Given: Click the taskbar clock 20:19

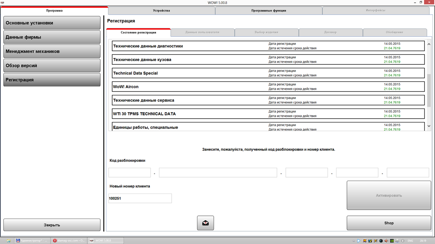Looking at the screenshot, I should pos(423,241).
